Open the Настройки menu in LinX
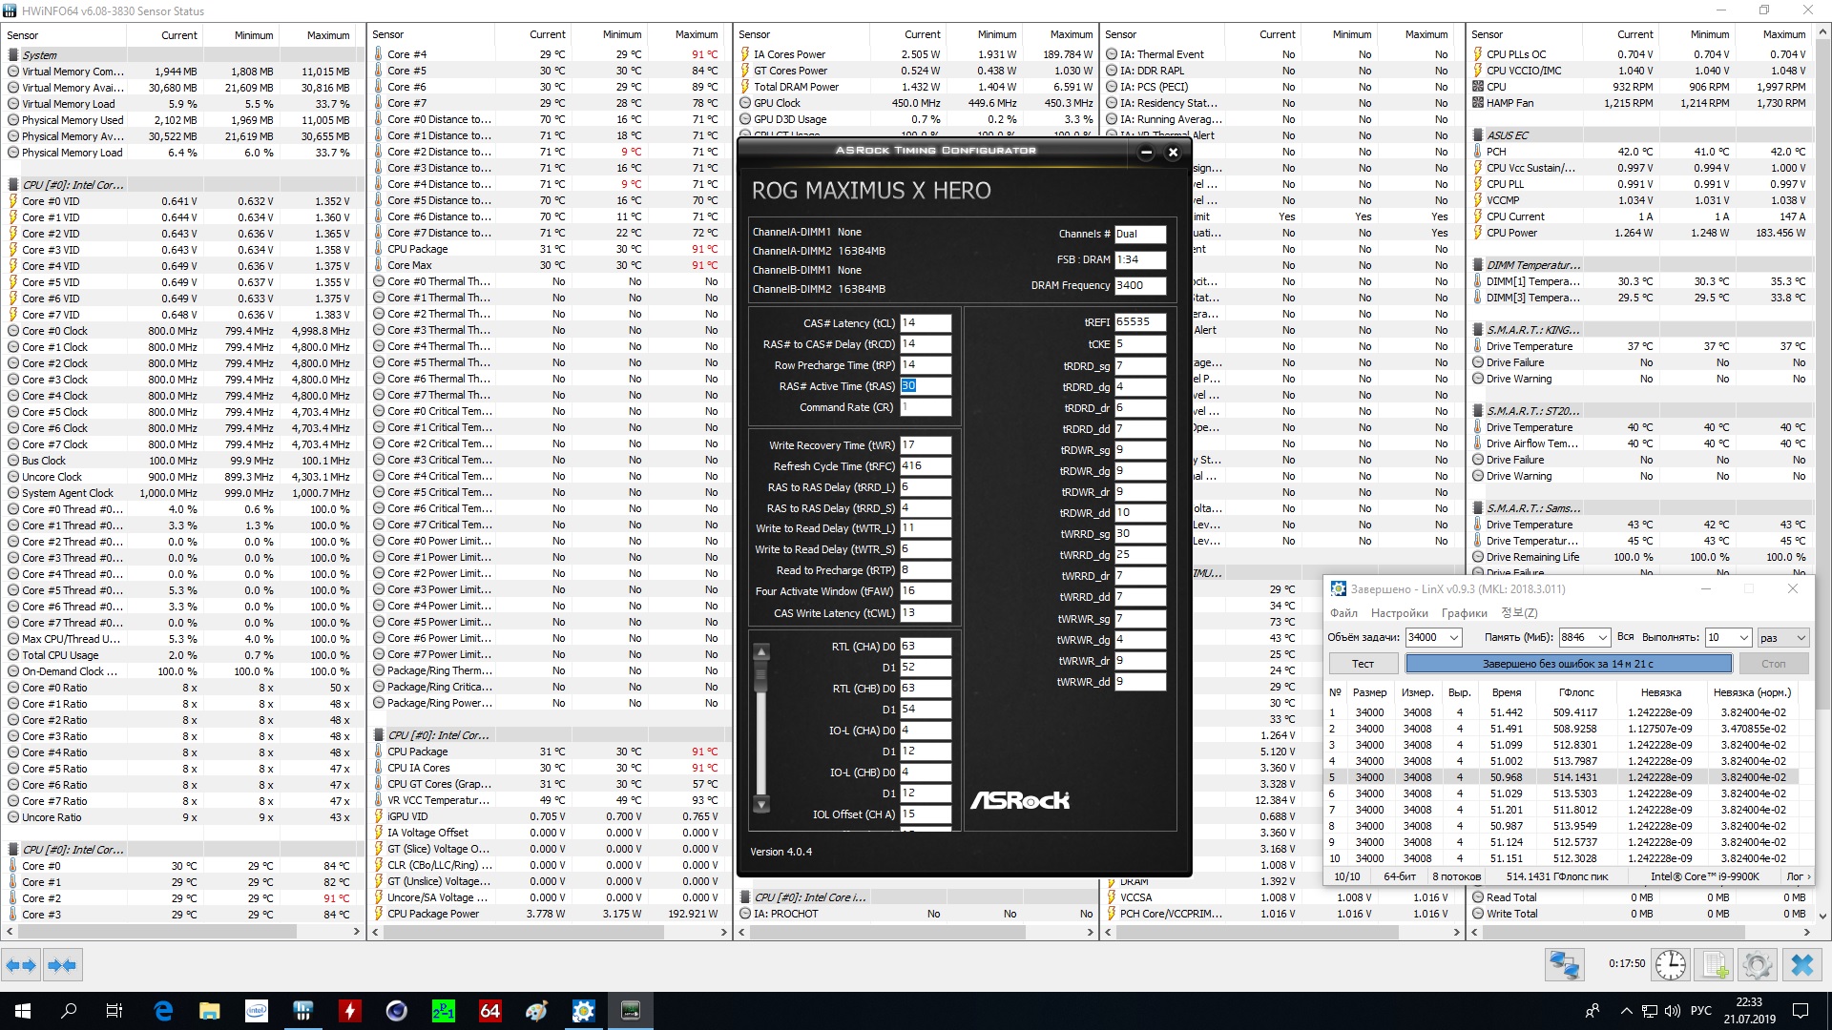Image resolution: width=1832 pixels, height=1030 pixels. click(x=1399, y=613)
